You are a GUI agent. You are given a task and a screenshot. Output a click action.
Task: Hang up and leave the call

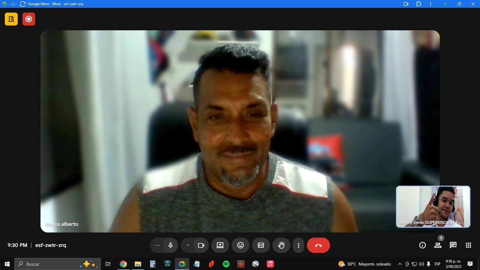[318, 245]
